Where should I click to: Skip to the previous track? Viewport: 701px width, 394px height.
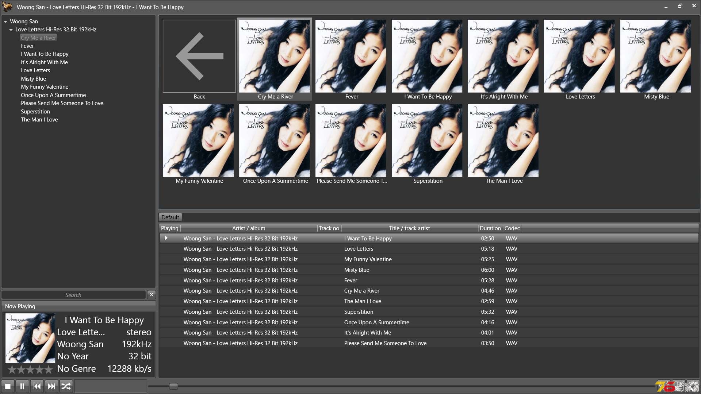(x=37, y=386)
